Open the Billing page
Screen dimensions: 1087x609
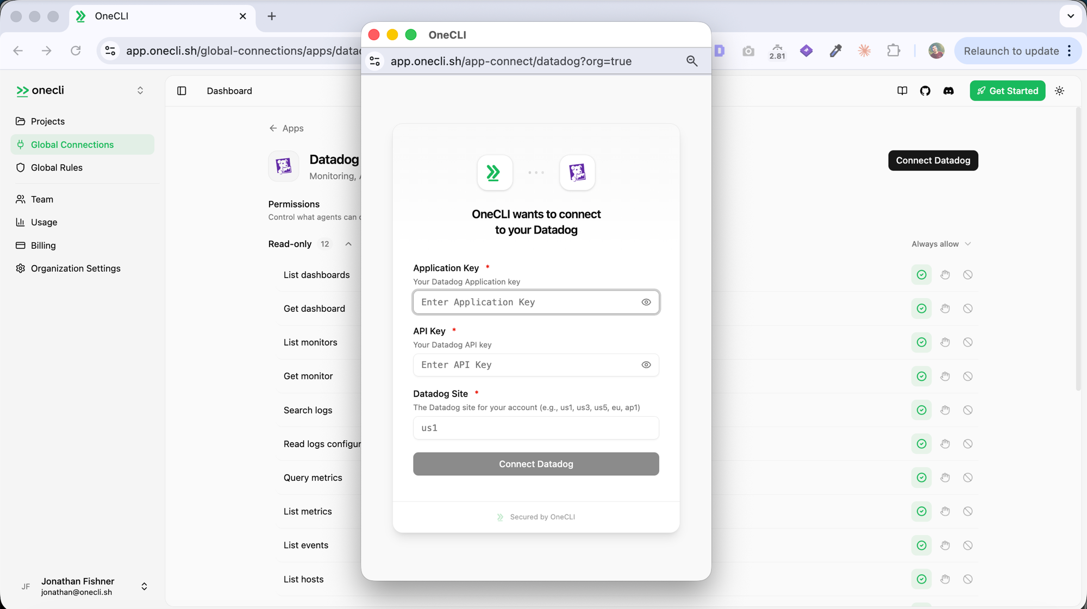83,246
